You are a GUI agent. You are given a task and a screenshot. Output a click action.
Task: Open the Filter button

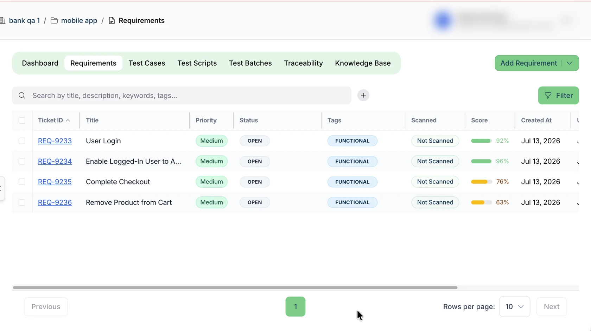[558, 96]
